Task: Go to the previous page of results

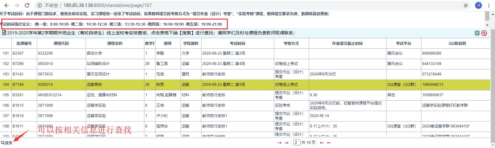Action: coord(287,143)
